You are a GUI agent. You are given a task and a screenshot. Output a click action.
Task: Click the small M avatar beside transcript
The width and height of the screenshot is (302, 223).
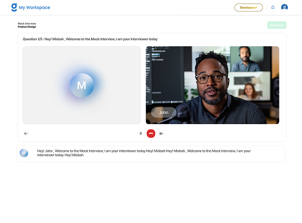(24, 153)
